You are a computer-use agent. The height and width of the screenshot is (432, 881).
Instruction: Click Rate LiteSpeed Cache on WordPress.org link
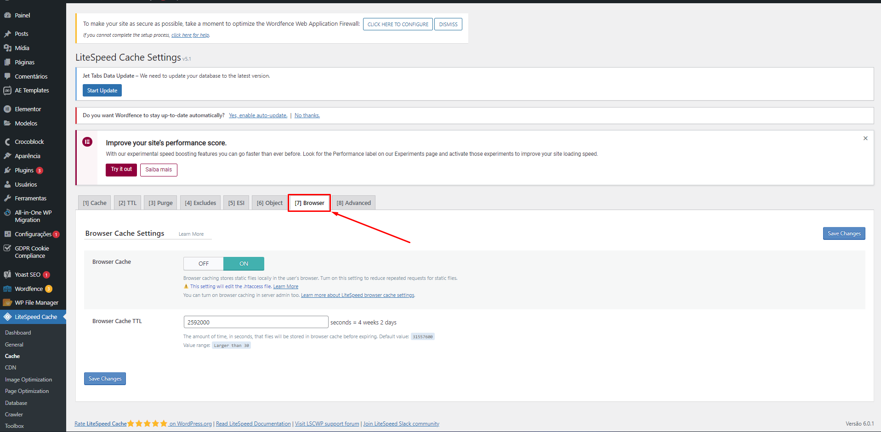pyautogui.click(x=143, y=424)
